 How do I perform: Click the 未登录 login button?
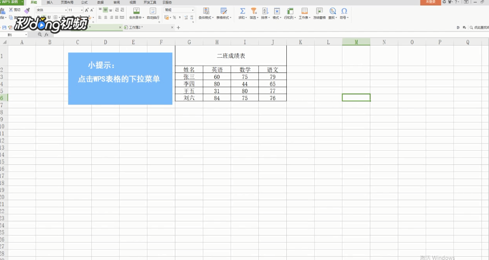tap(430, 2)
